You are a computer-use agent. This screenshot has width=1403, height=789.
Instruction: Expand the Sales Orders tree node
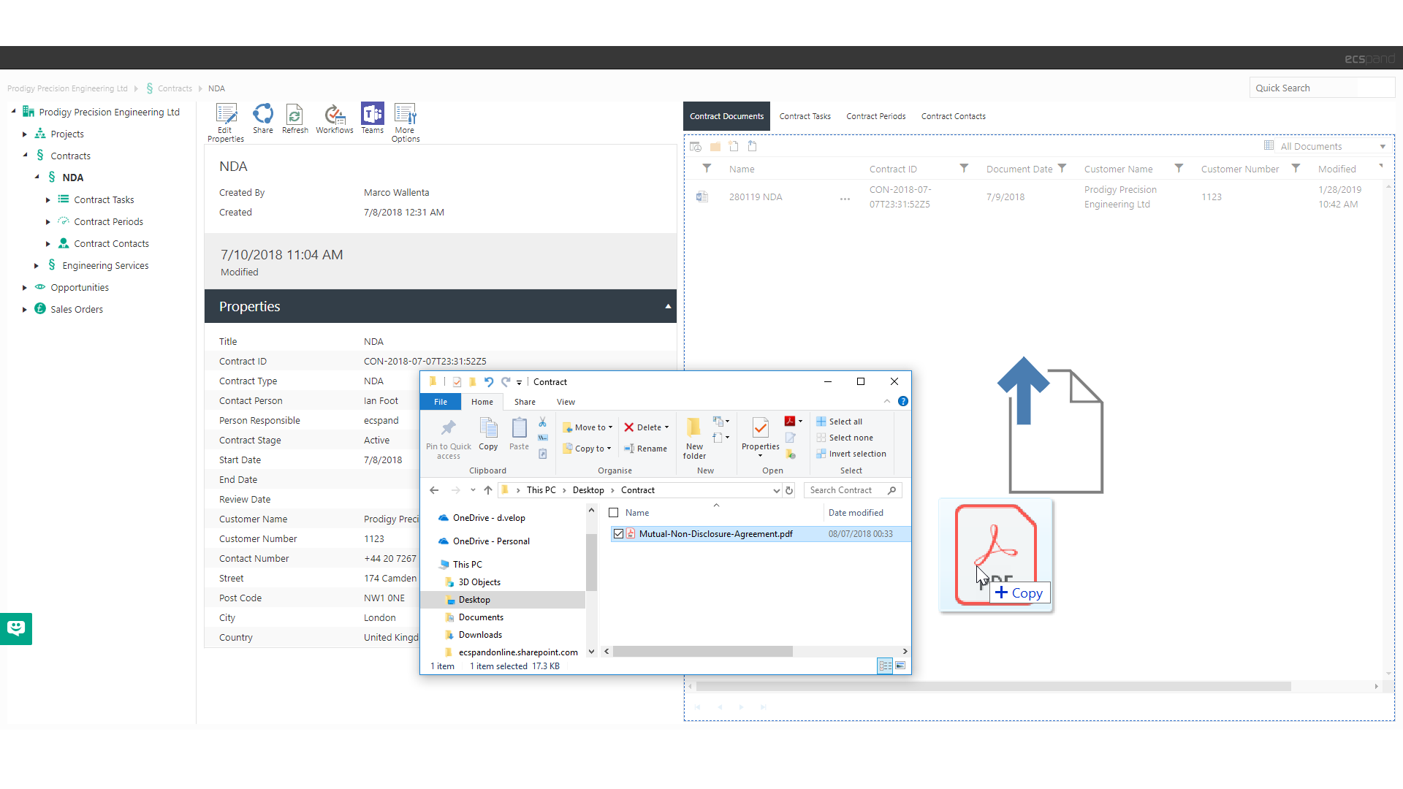[x=25, y=310]
